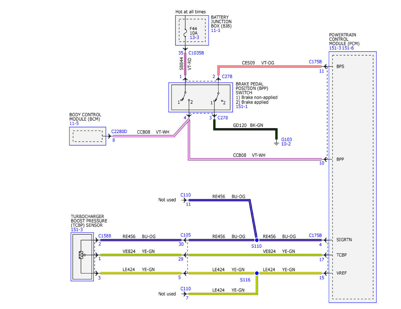Select the "Hot at all times" text
401x309 pixels.
pyautogui.click(x=191, y=12)
